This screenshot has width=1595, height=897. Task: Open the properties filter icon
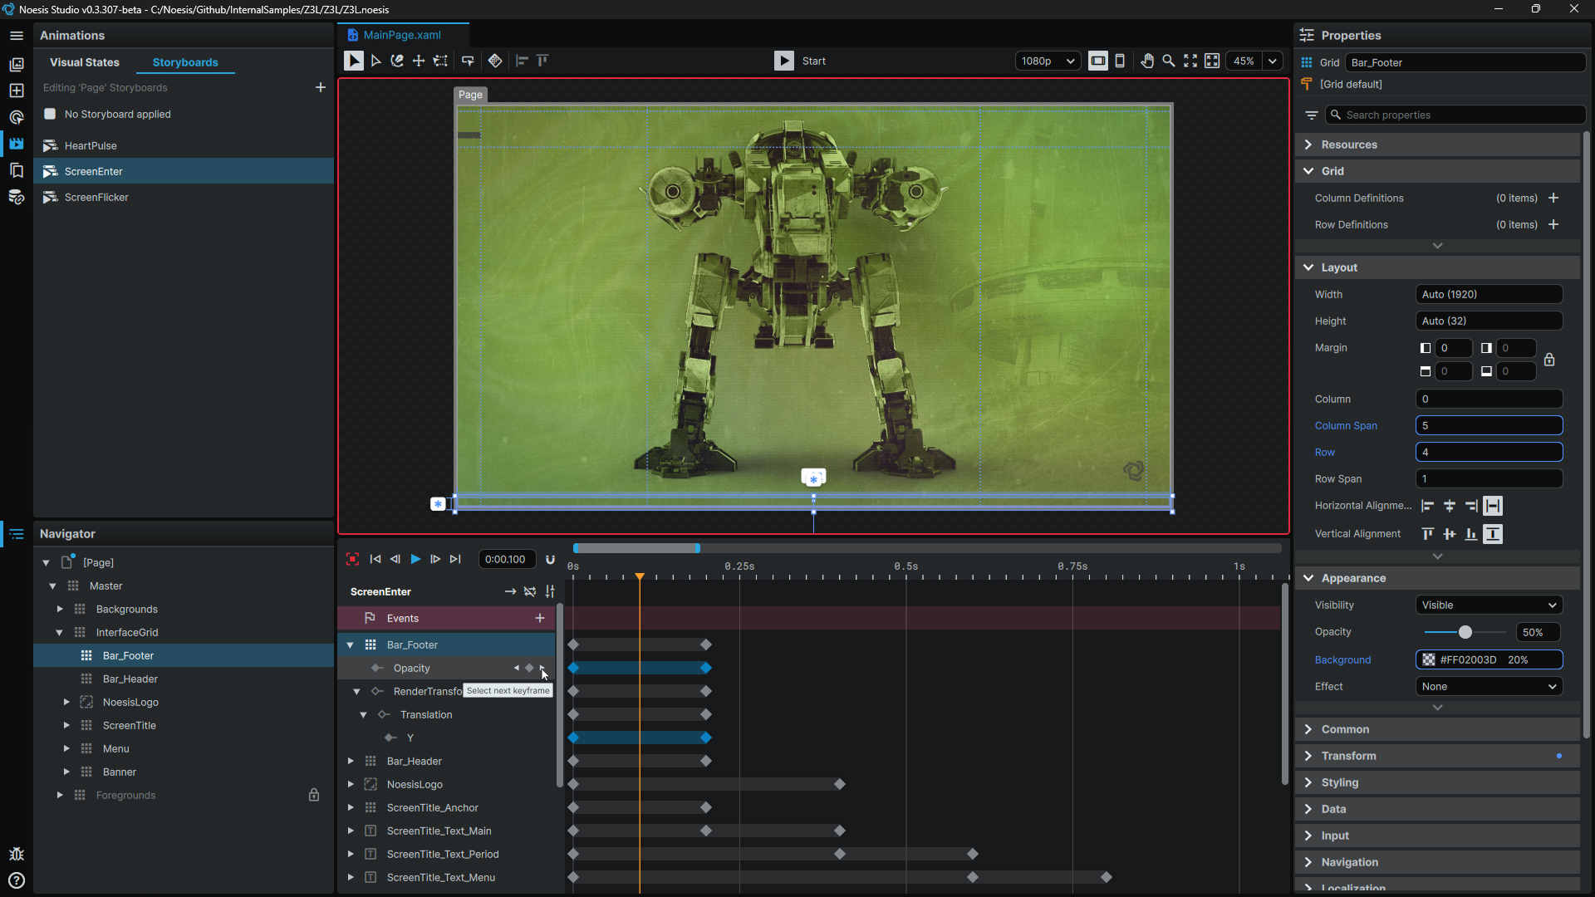1312,115
